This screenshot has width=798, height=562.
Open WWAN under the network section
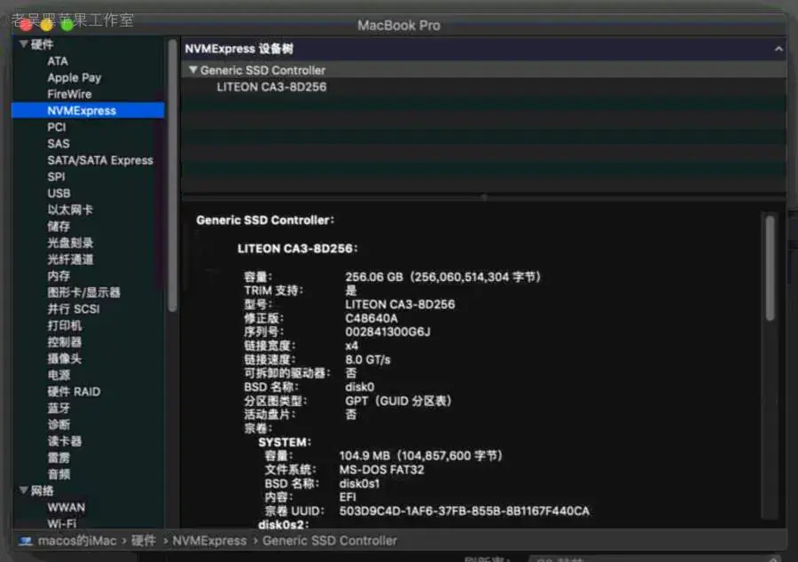pyautogui.click(x=66, y=507)
